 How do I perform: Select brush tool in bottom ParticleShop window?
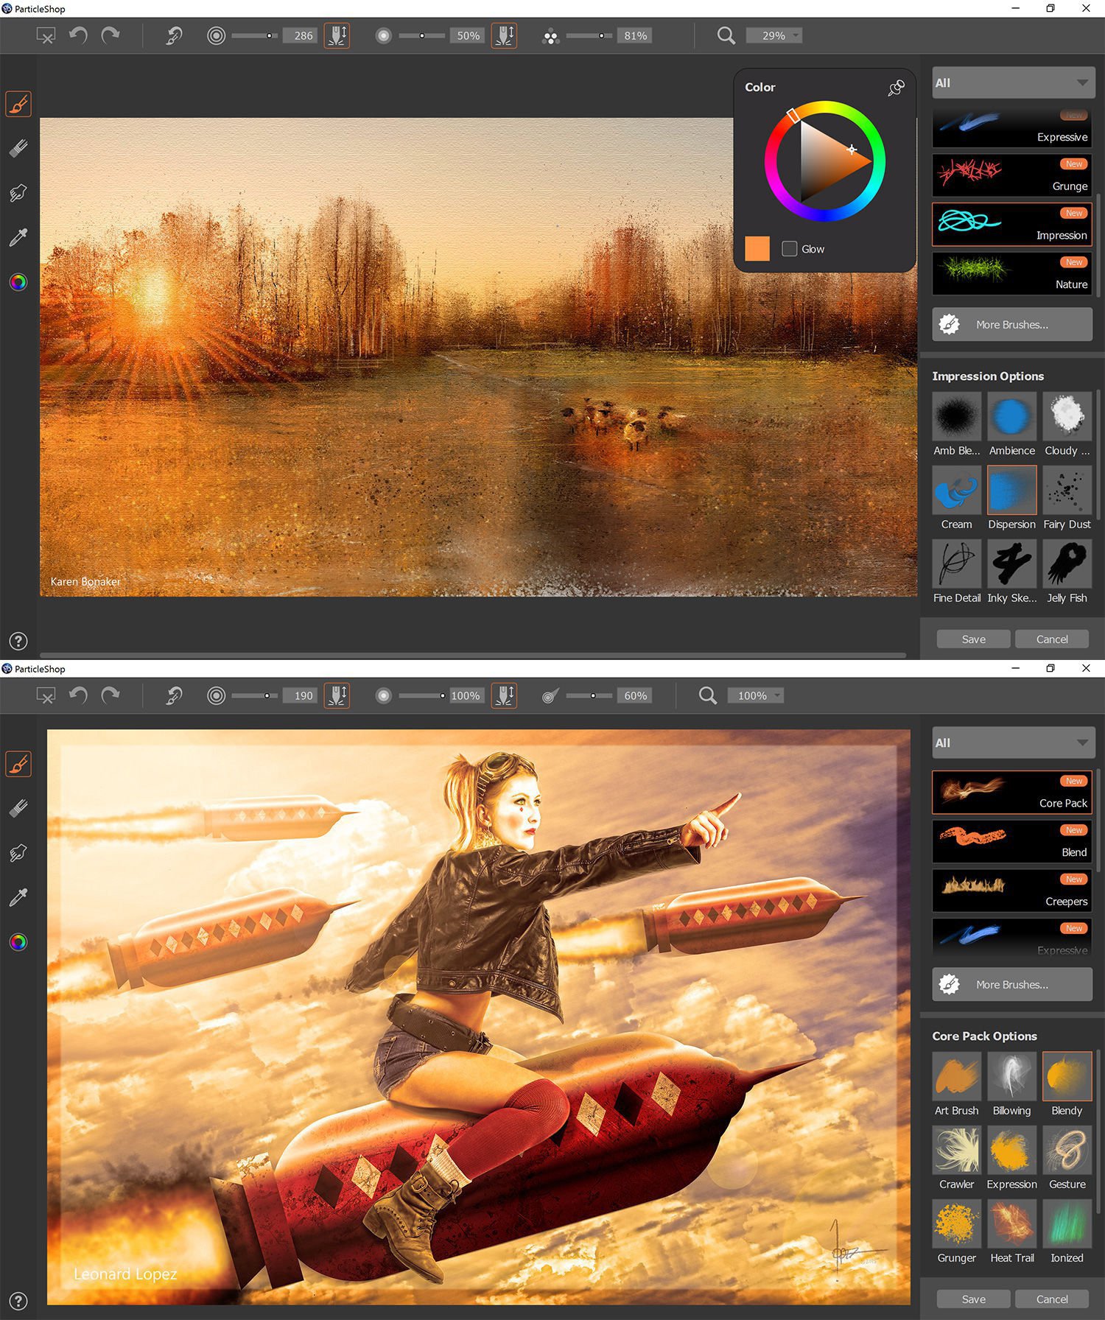tap(18, 764)
